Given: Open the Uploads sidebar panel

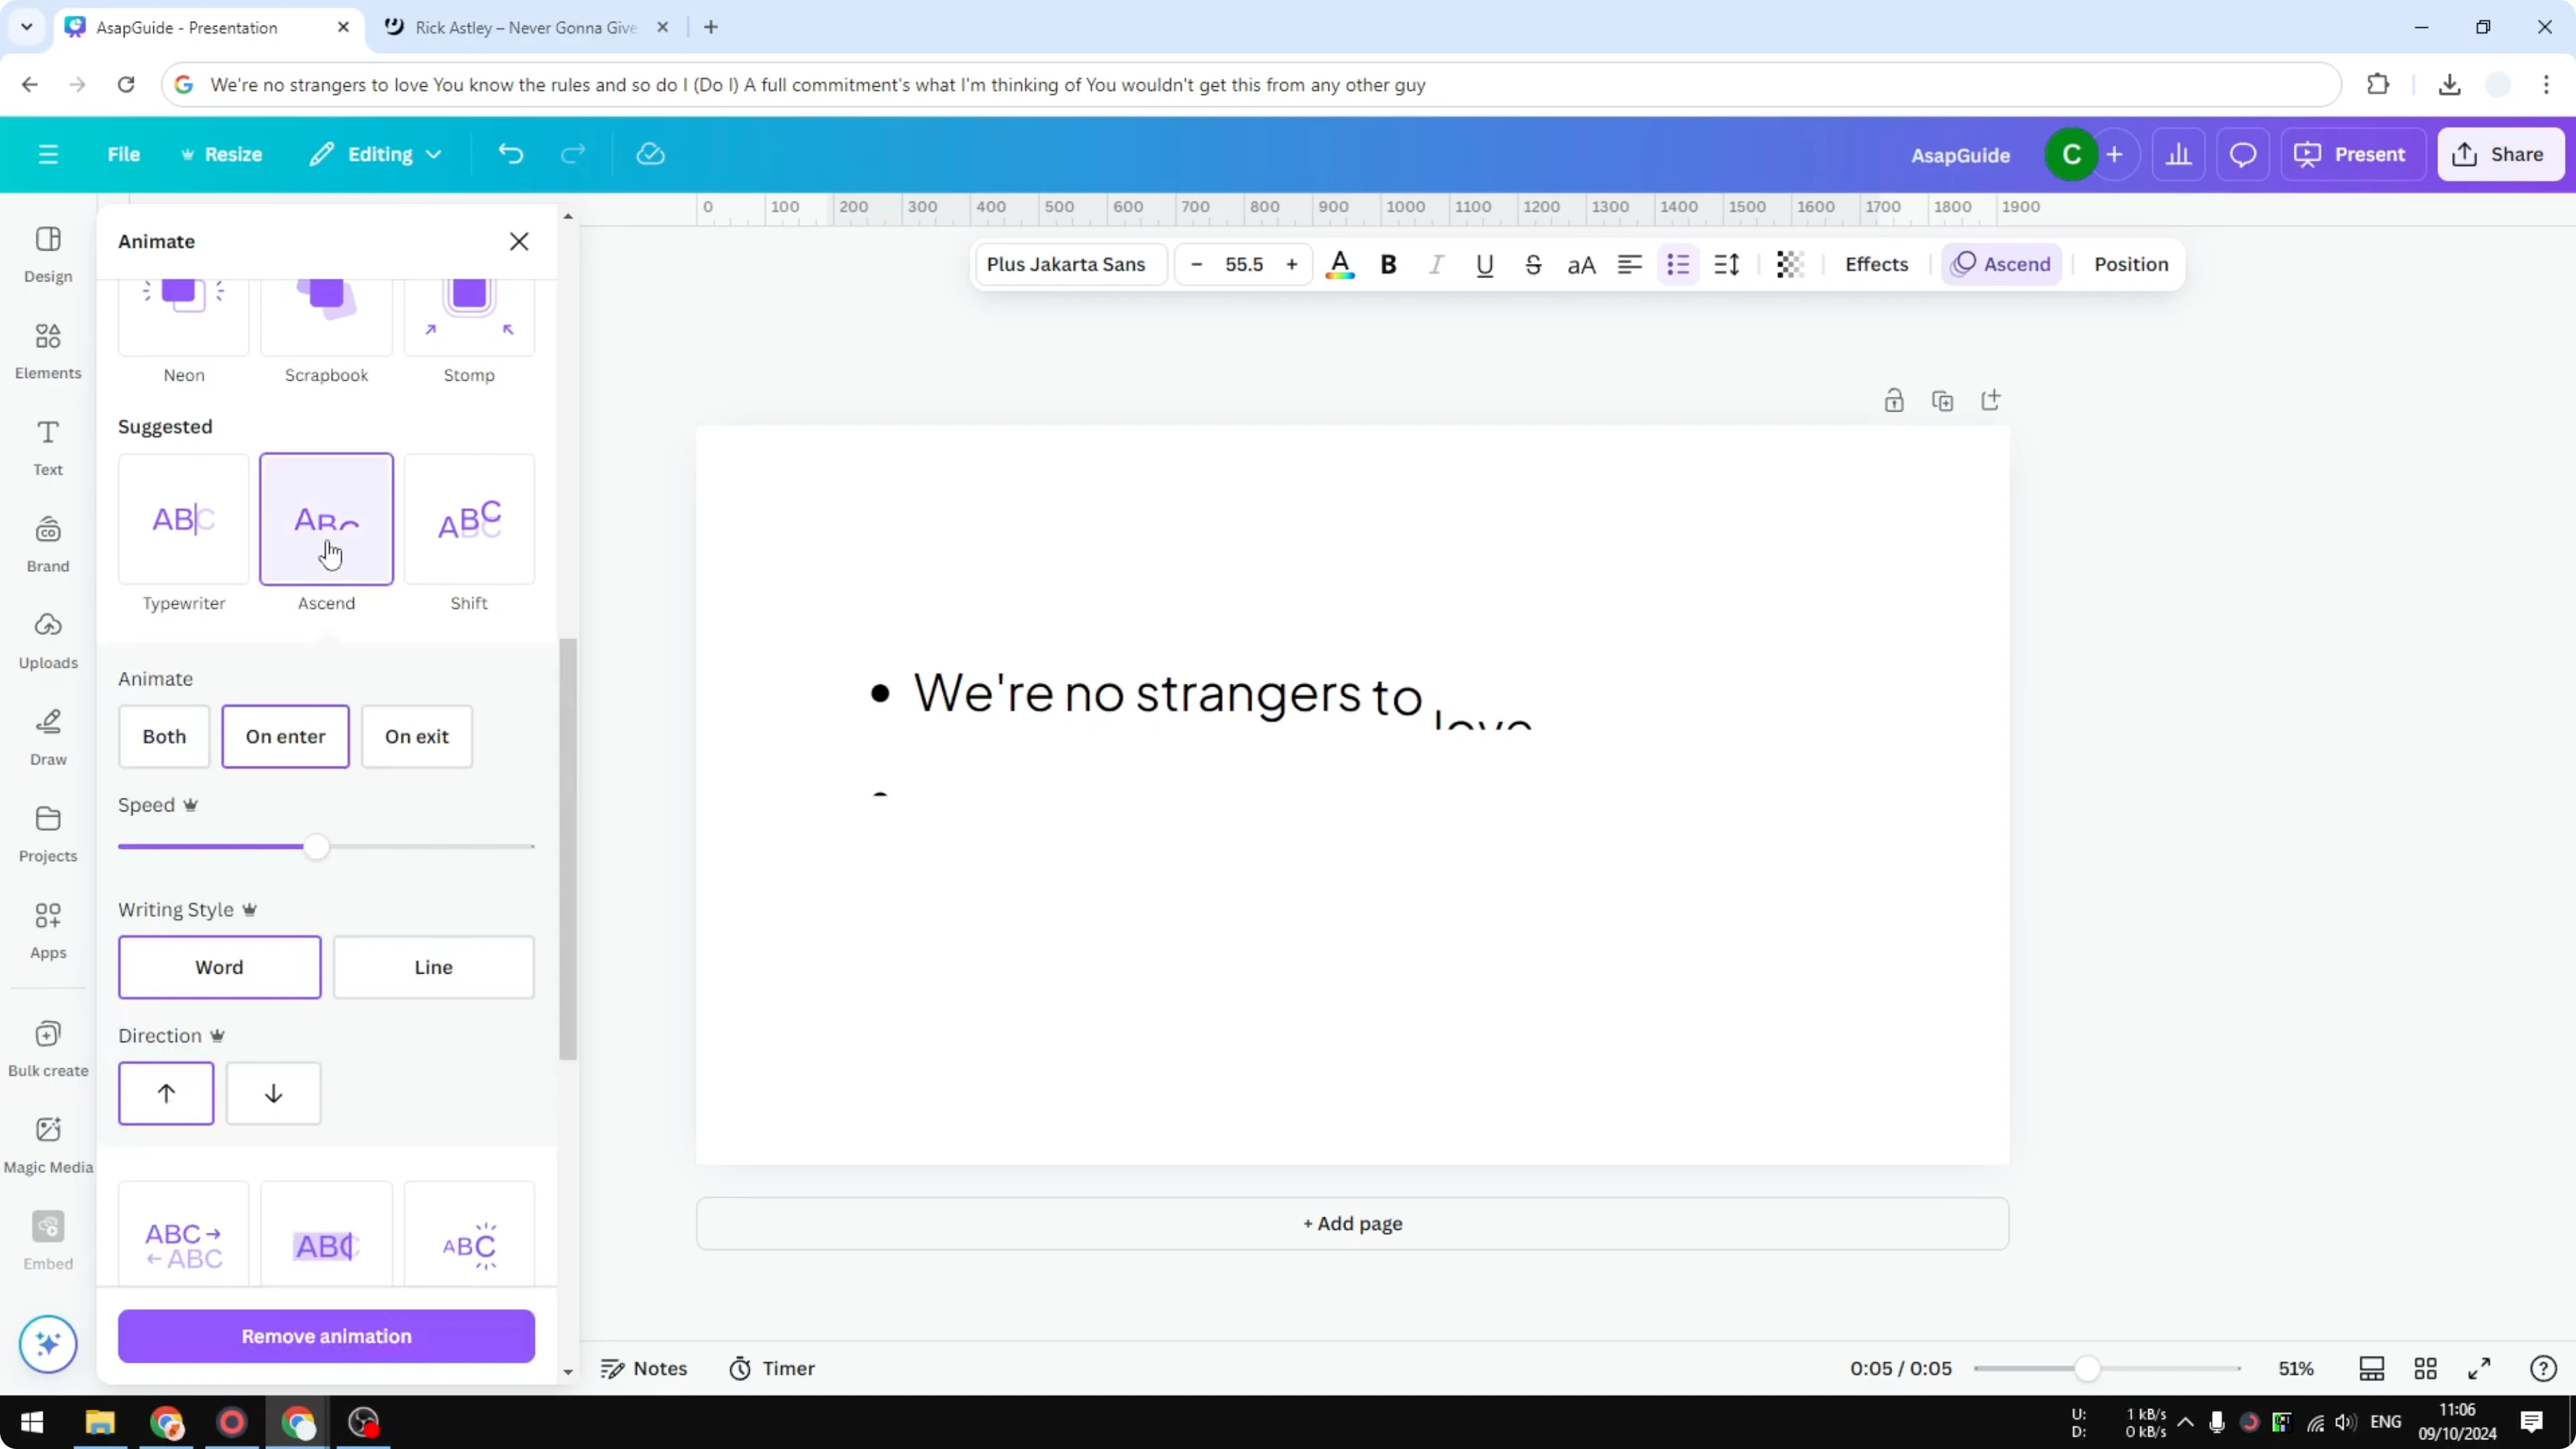Looking at the screenshot, I should pos(48,641).
